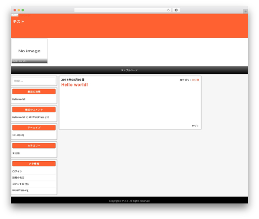Click the red window close dot

pyautogui.click(x=15, y=10)
